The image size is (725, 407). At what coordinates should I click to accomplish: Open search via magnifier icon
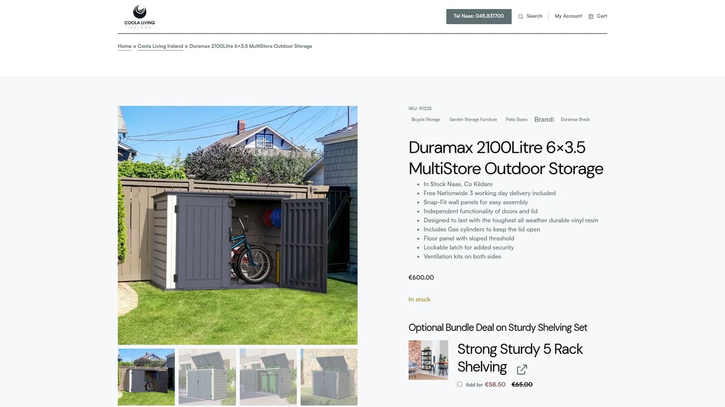(x=521, y=16)
